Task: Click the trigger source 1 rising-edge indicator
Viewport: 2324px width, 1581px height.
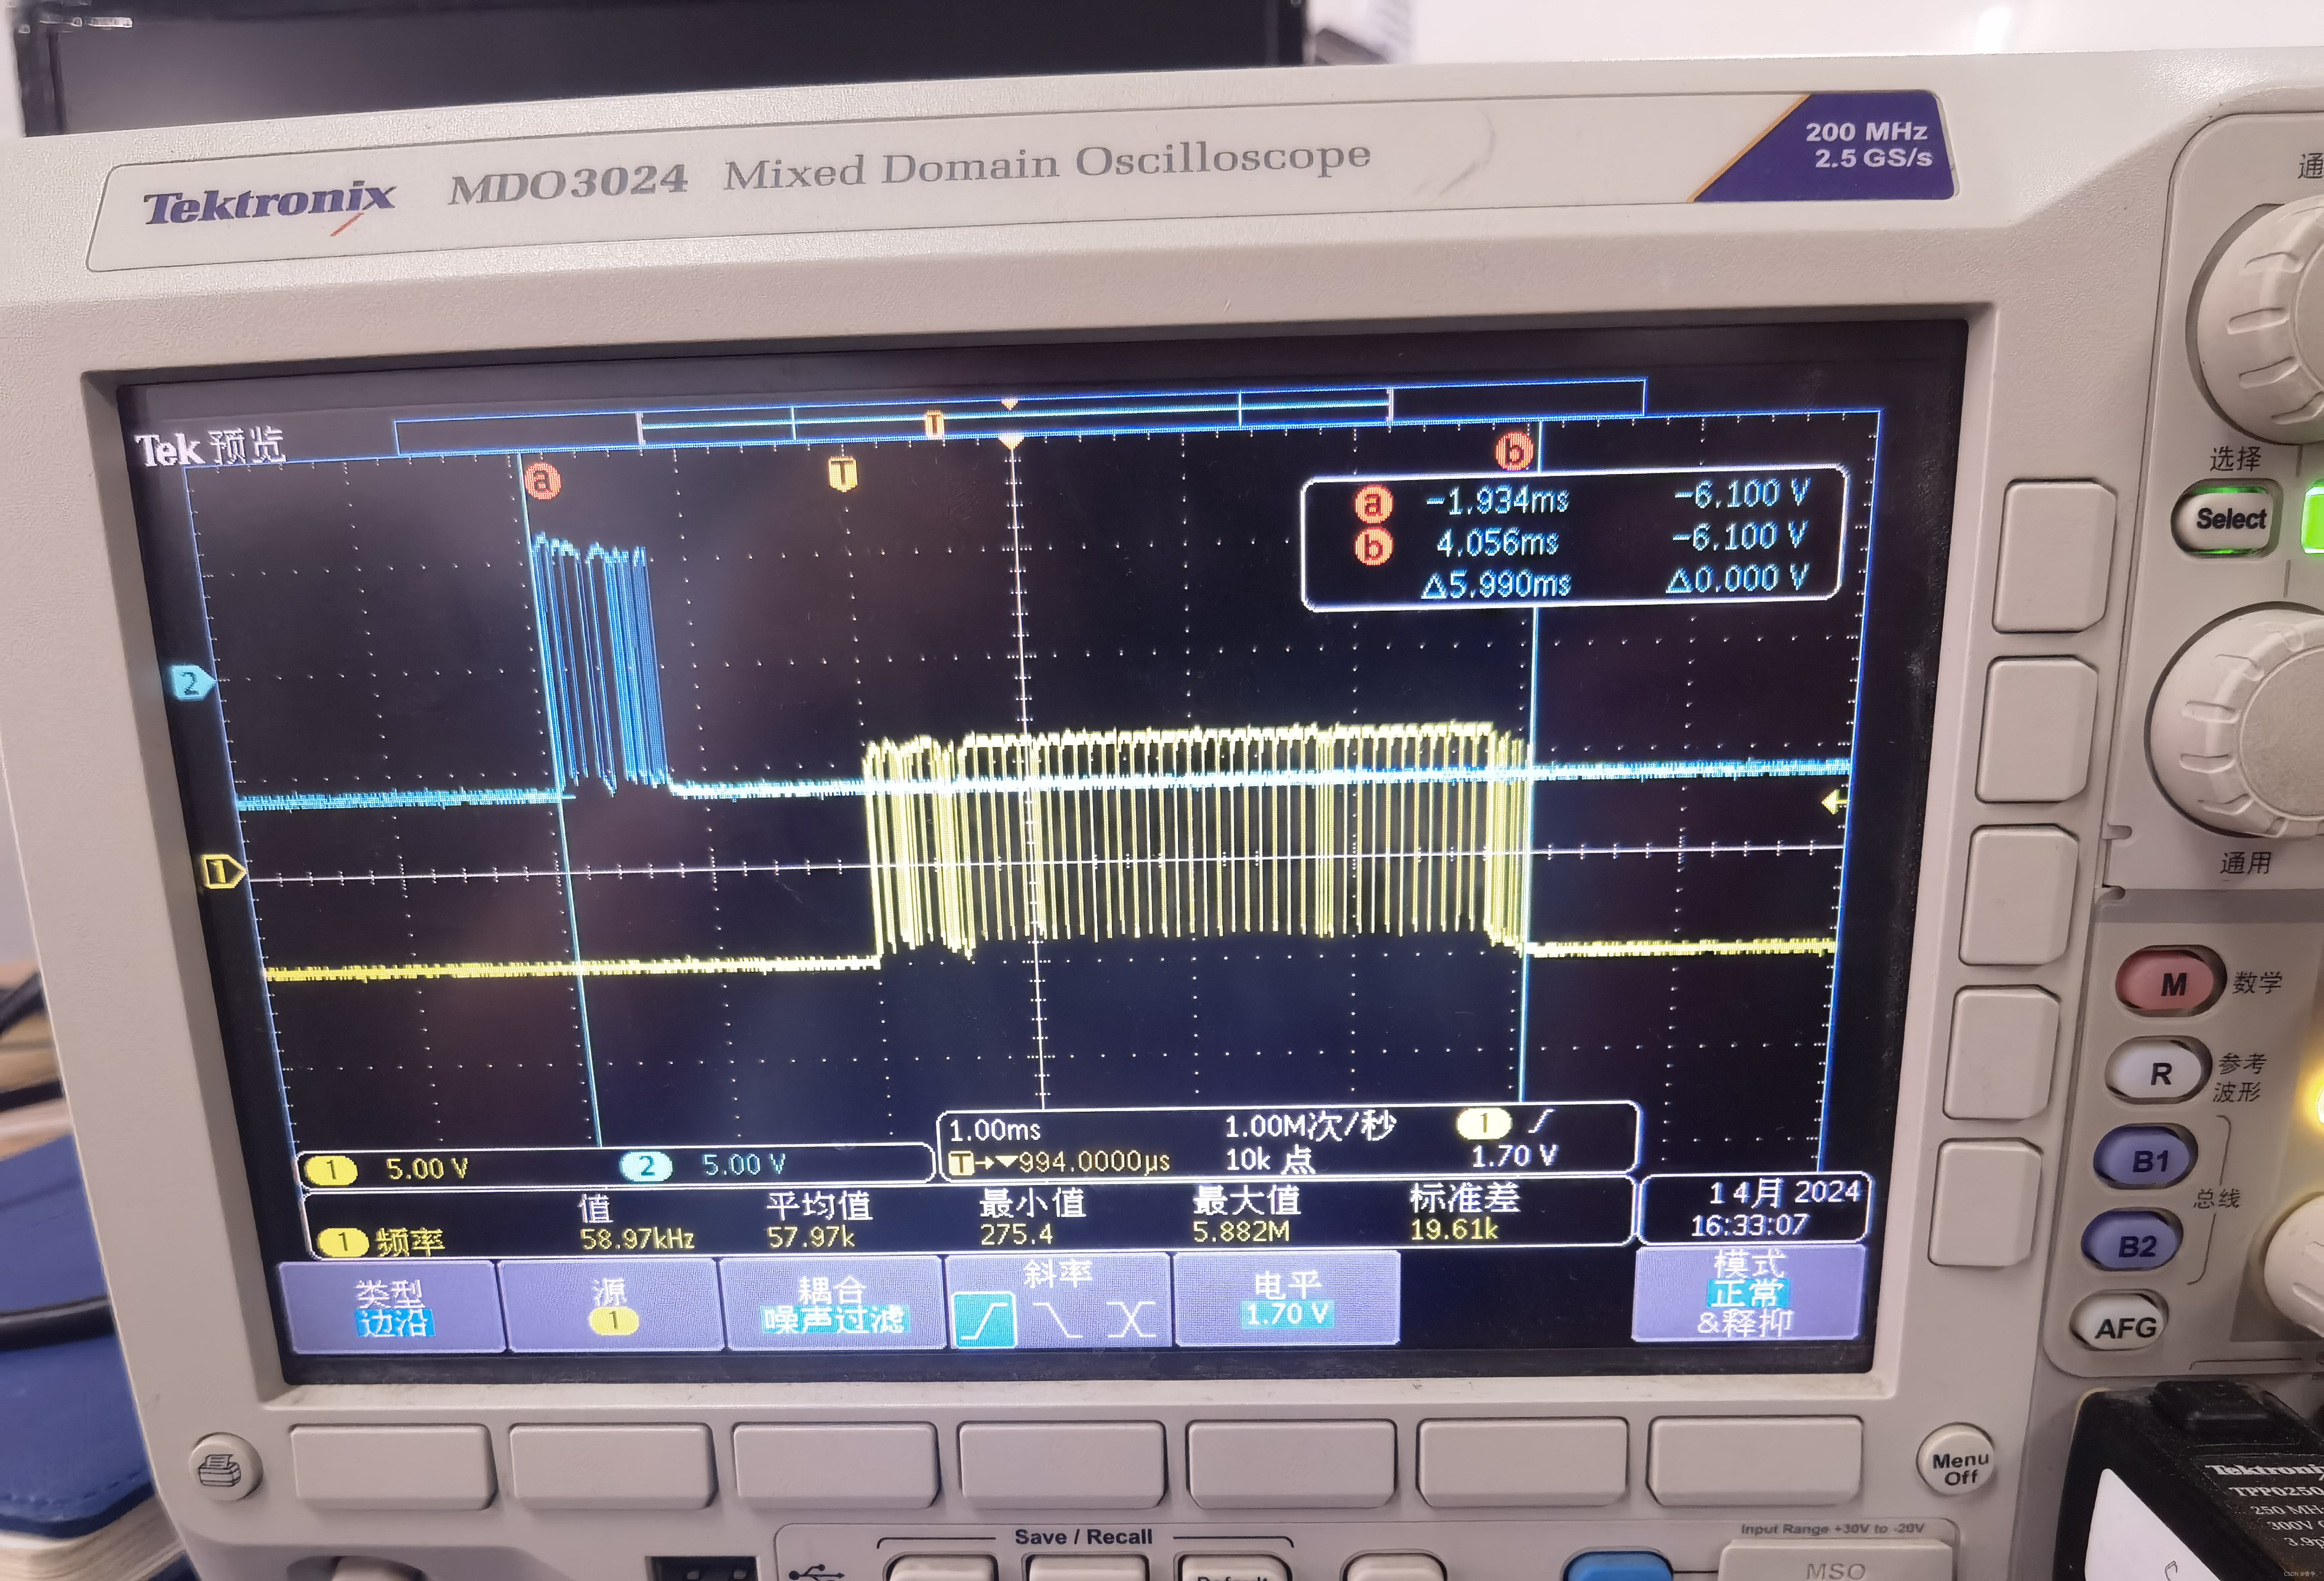Action: (x=1506, y=1123)
